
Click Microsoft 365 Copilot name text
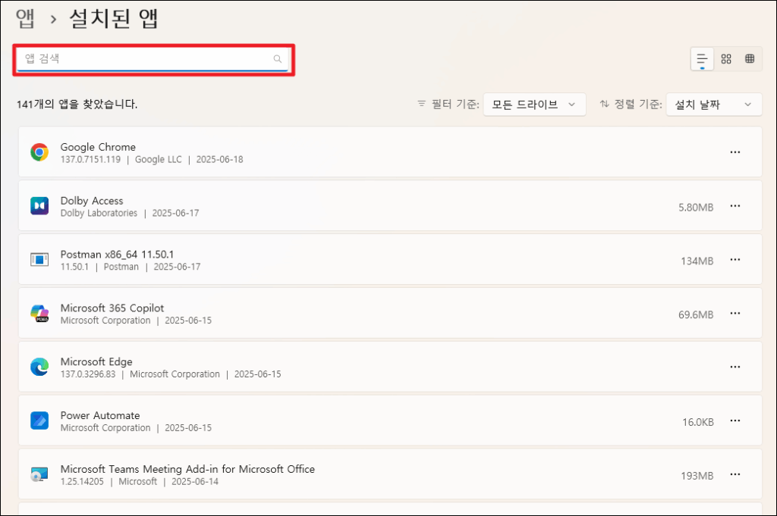[112, 308]
